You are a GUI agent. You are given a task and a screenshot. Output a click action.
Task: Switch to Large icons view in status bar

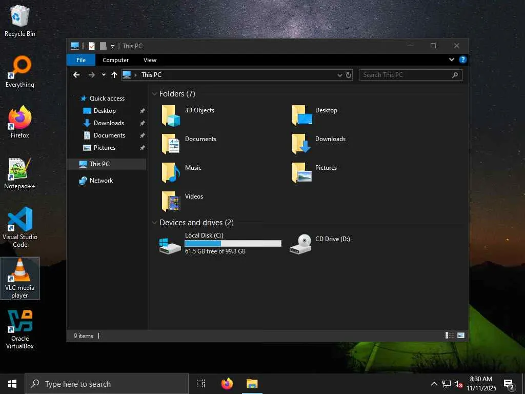(461, 336)
